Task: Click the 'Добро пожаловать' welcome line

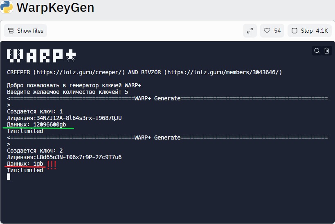Action: click(x=74, y=85)
